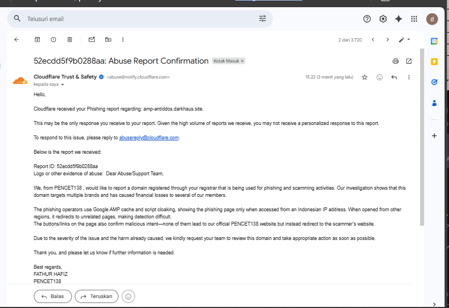Click the Balas reply button
The height and width of the screenshot is (308, 449).
[x=53, y=296]
